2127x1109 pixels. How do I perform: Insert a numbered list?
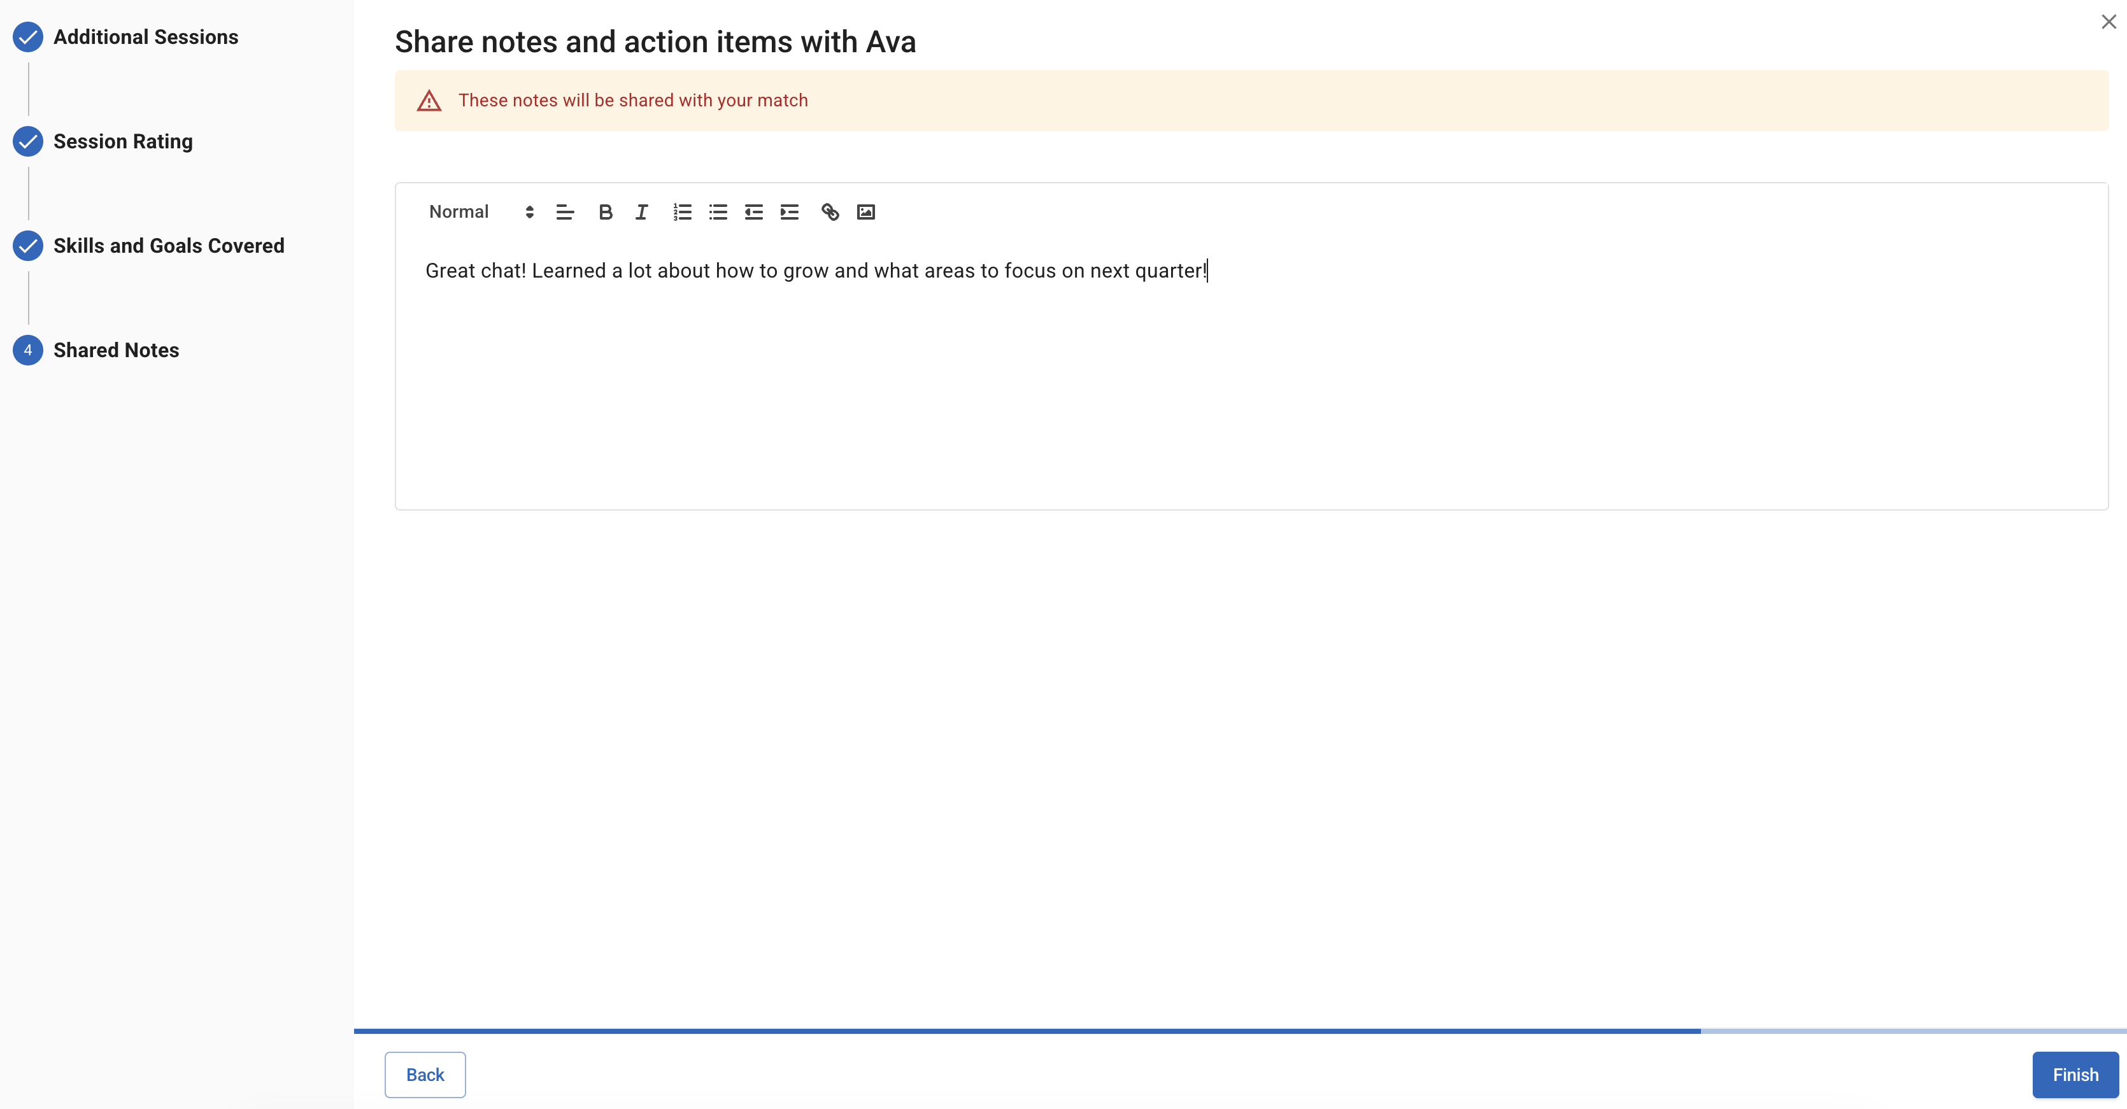pyautogui.click(x=682, y=212)
